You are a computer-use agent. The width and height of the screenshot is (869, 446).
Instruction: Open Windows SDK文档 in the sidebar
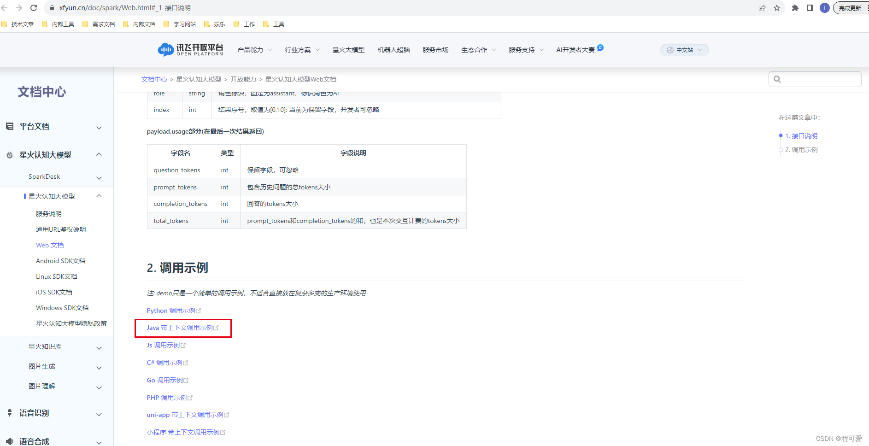coord(62,308)
